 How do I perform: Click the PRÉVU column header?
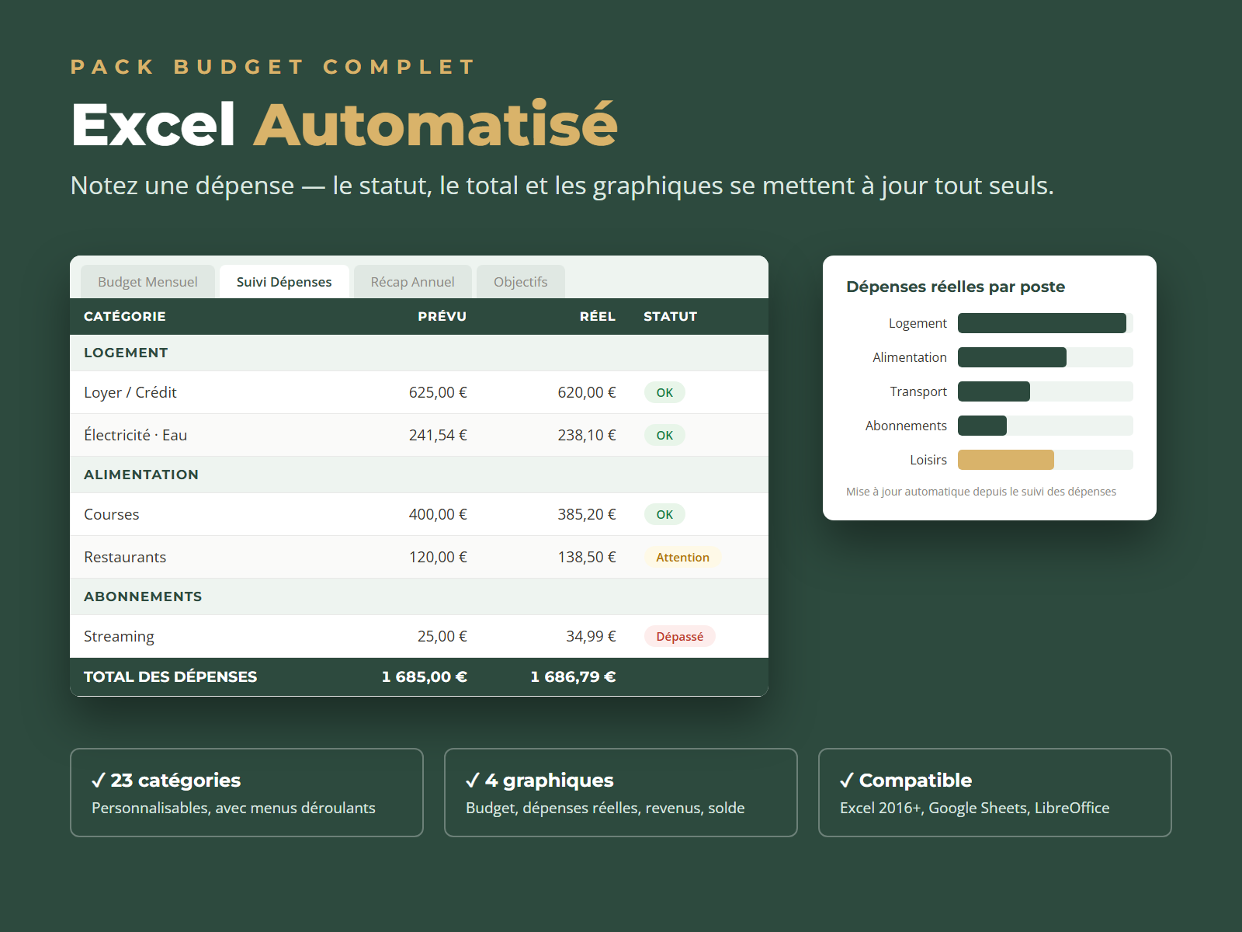pyautogui.click(x=442, y=316)
